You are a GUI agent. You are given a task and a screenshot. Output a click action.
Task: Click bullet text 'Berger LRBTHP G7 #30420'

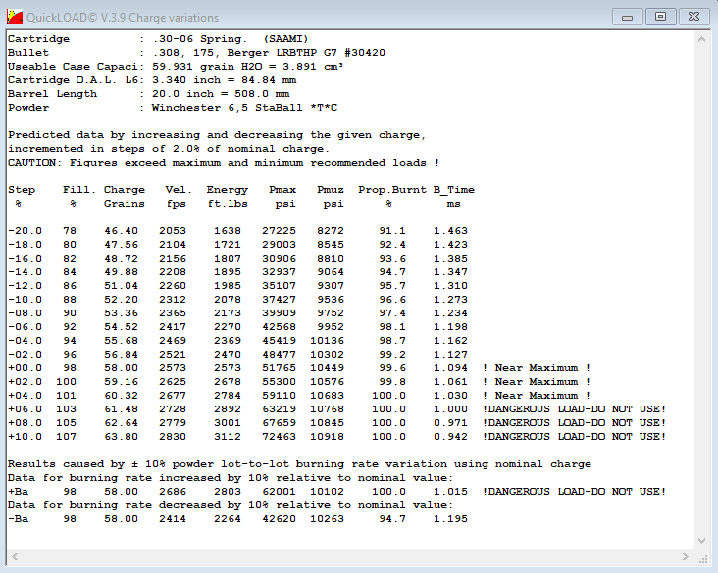[306, 53]
